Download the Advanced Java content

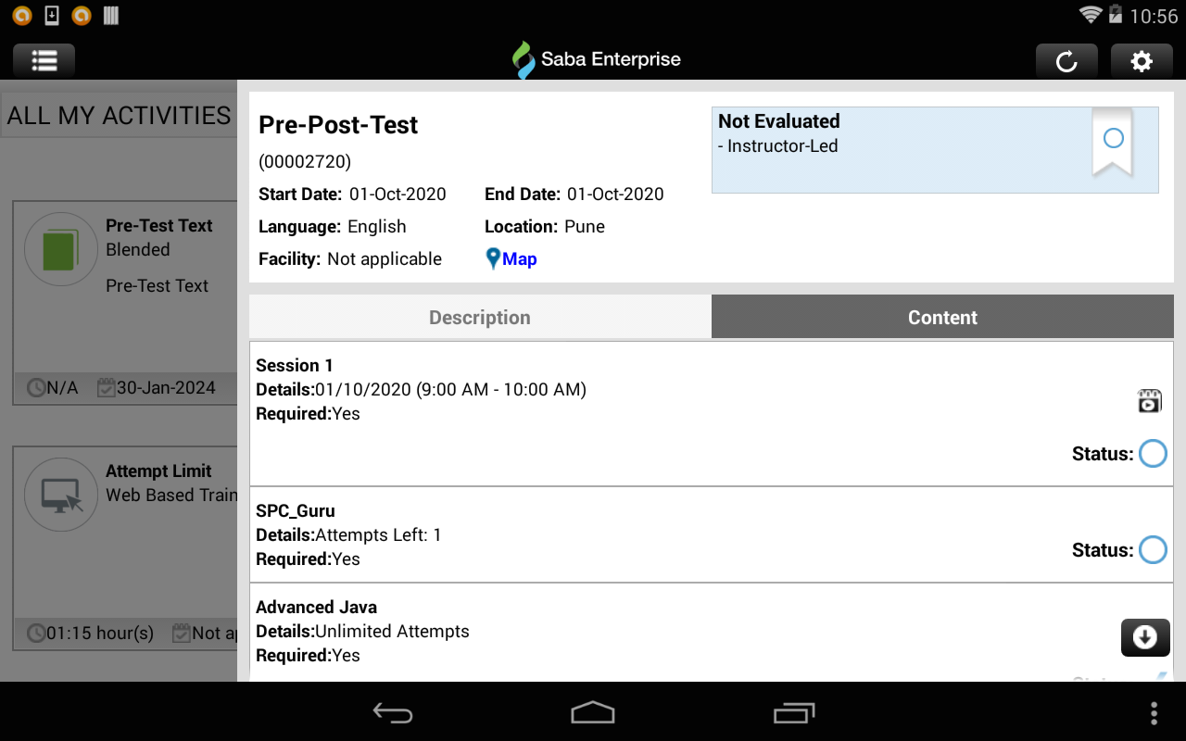click(1145, 637)
